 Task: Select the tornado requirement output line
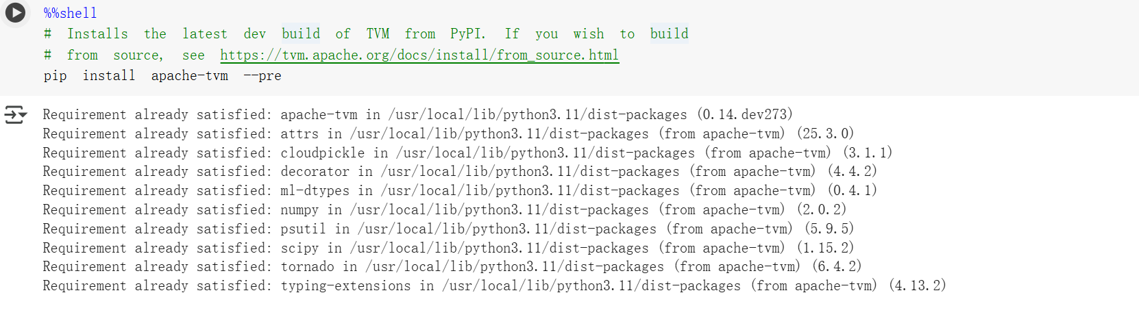click(x=452, y=266)
